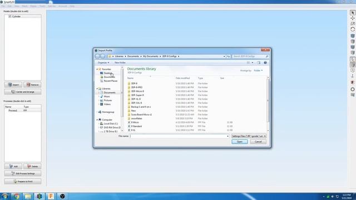Open the Organize dropdown menu
Viewport: 356px width, 200px height.
pyautogui.click(x=103, y=63)
